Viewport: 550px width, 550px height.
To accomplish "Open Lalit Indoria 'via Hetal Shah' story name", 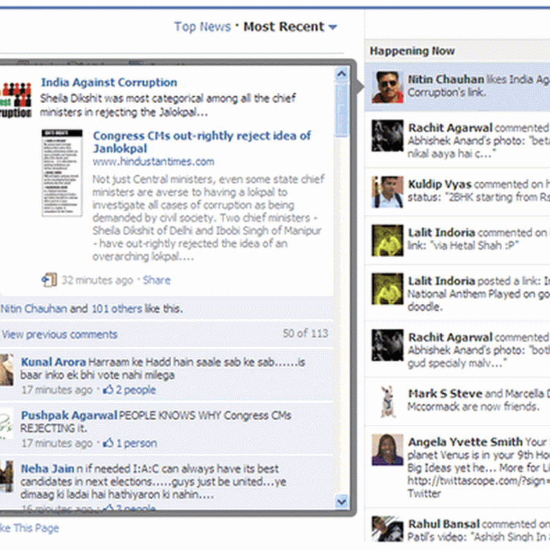I will (x=441, y=232).
